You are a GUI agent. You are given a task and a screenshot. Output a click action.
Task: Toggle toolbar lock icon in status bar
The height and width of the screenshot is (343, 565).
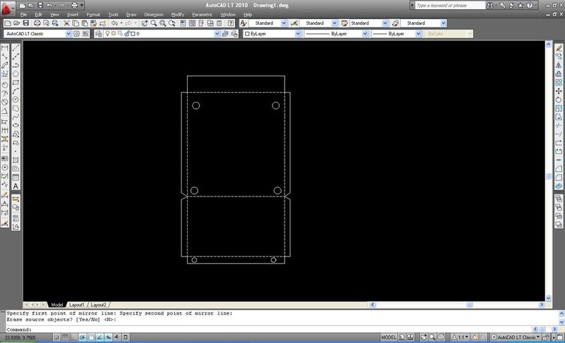[547, 337]
